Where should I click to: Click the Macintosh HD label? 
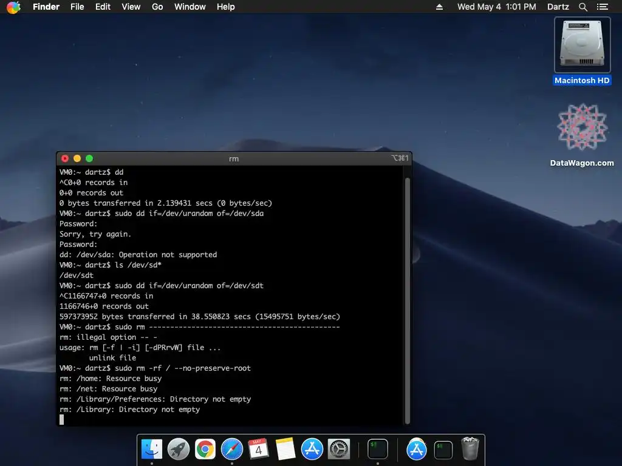pos(582,81)
